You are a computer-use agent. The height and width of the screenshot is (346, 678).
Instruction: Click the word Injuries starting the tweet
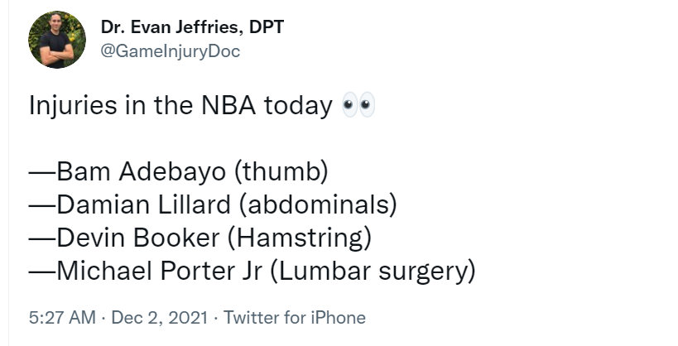coord(73,105)
